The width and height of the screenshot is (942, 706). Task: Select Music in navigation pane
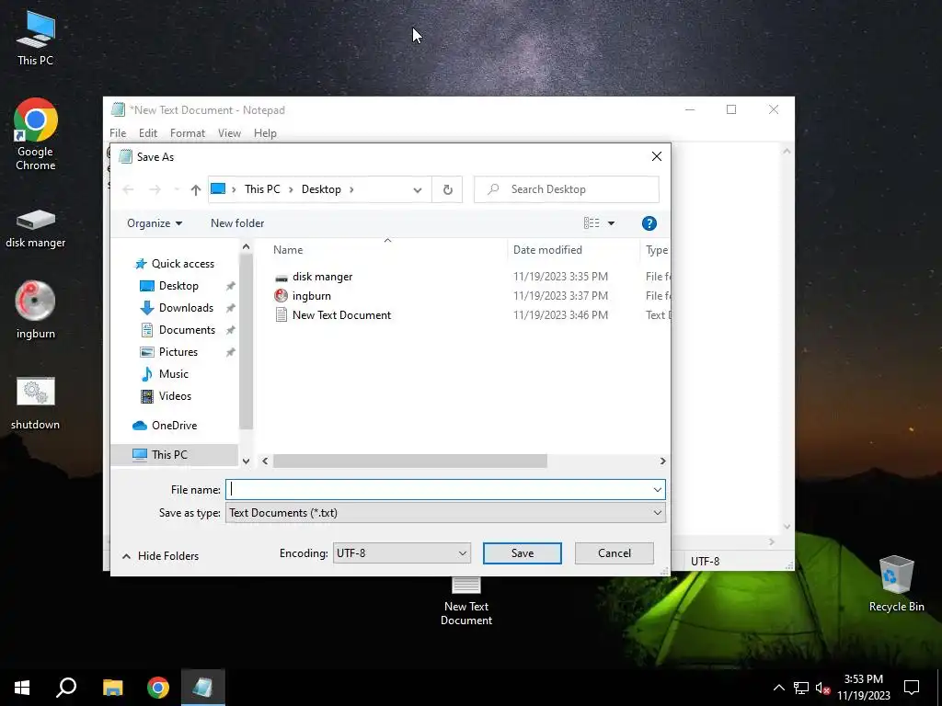pyautogui.click(x=174, y=374)
